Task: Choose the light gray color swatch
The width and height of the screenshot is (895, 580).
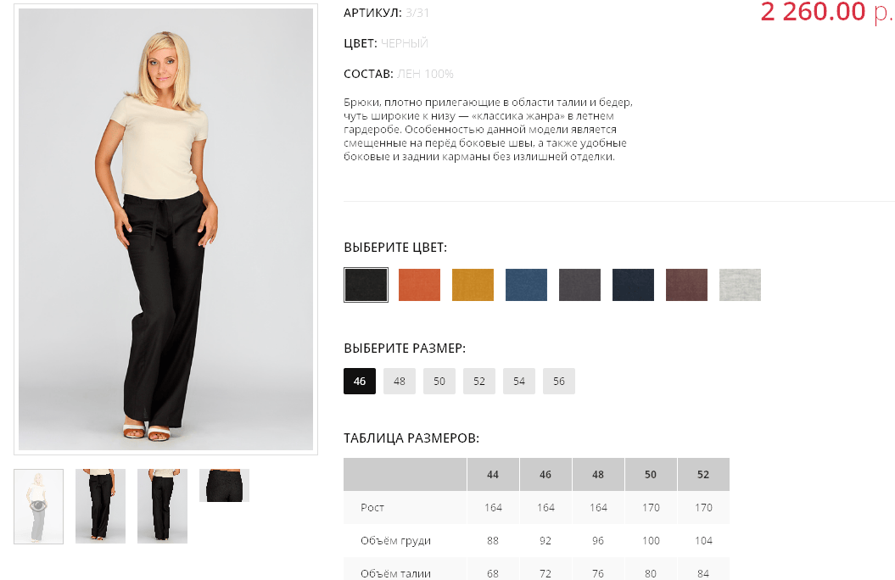Action: 741,285
